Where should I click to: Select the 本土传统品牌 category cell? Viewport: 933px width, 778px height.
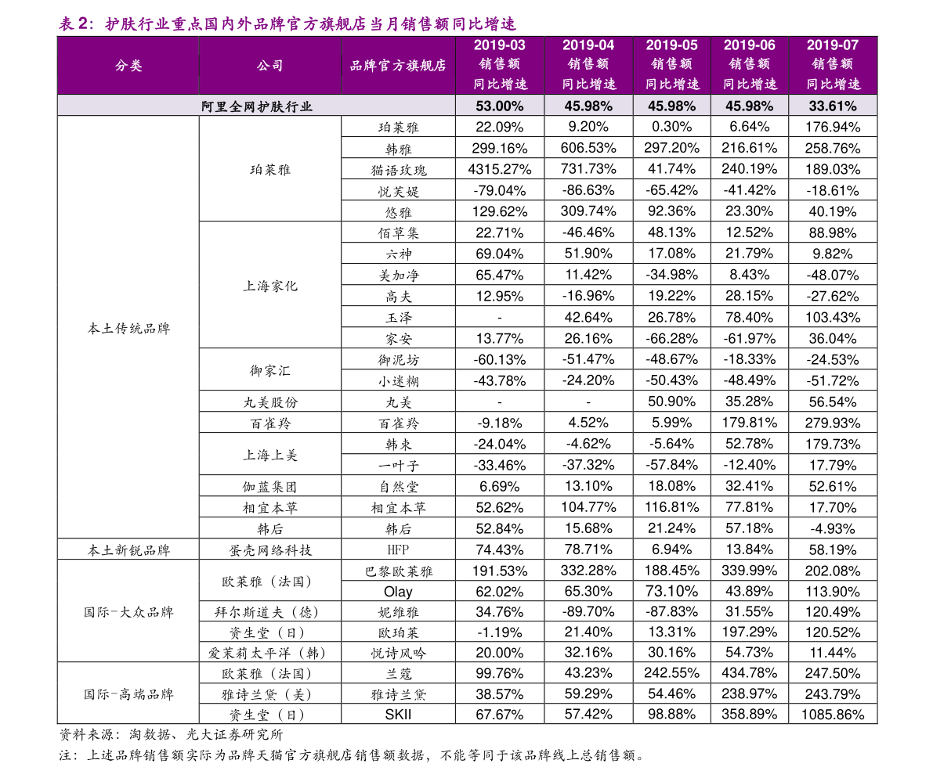coord(128,327)
